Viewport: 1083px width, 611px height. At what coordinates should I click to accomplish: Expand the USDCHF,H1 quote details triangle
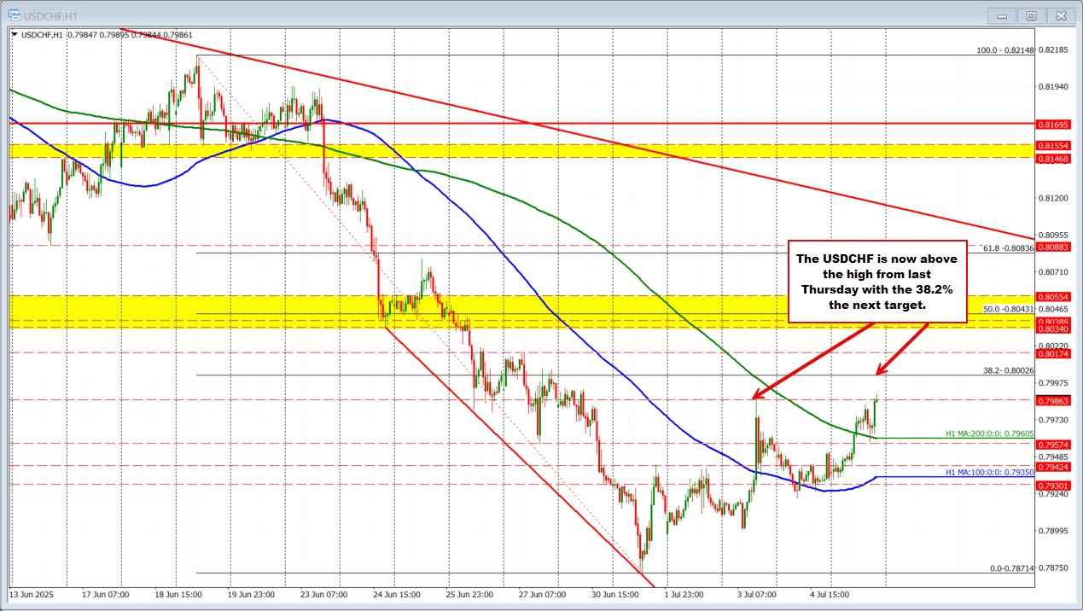13,35
